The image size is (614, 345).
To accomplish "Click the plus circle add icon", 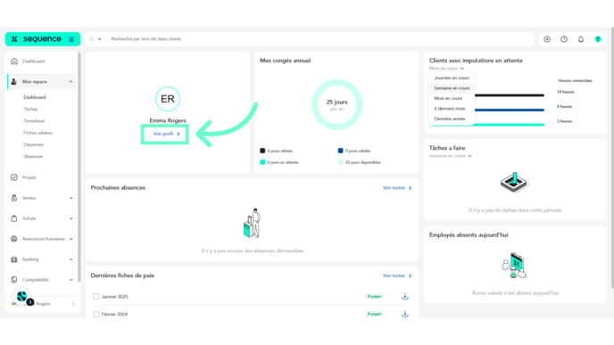I will pos(547,39).
